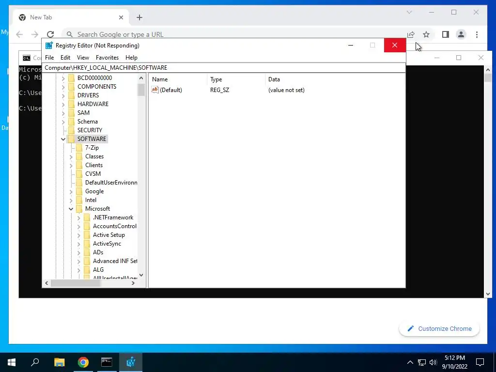Click the Customize Chrome button
Screen dimensions: 496x372
tap(439, 329)
